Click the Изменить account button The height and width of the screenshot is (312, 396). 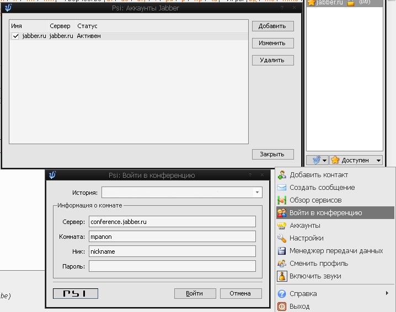point(273,43)
